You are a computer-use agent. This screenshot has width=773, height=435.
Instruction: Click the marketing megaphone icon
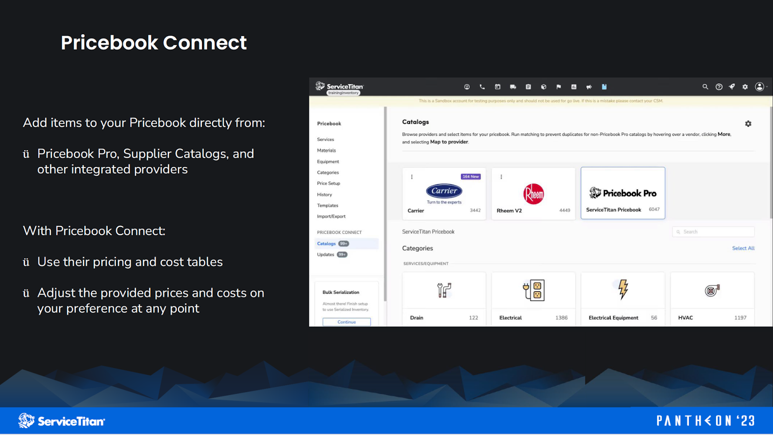coord(589,87)
